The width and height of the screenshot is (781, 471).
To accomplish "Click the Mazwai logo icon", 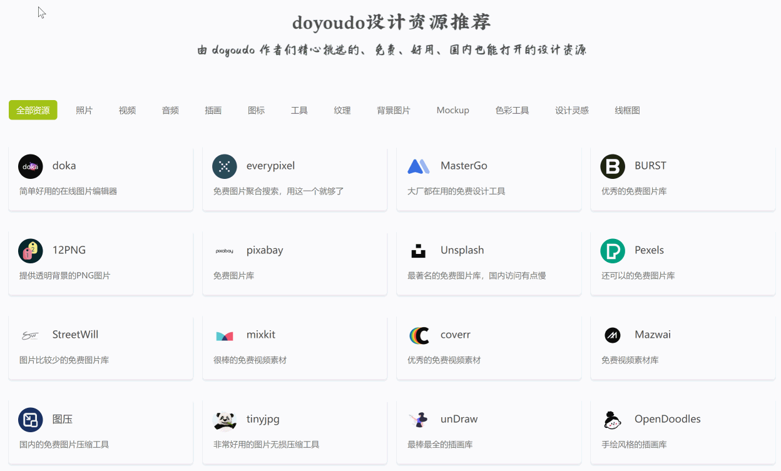I will click(x=613, y=335).
